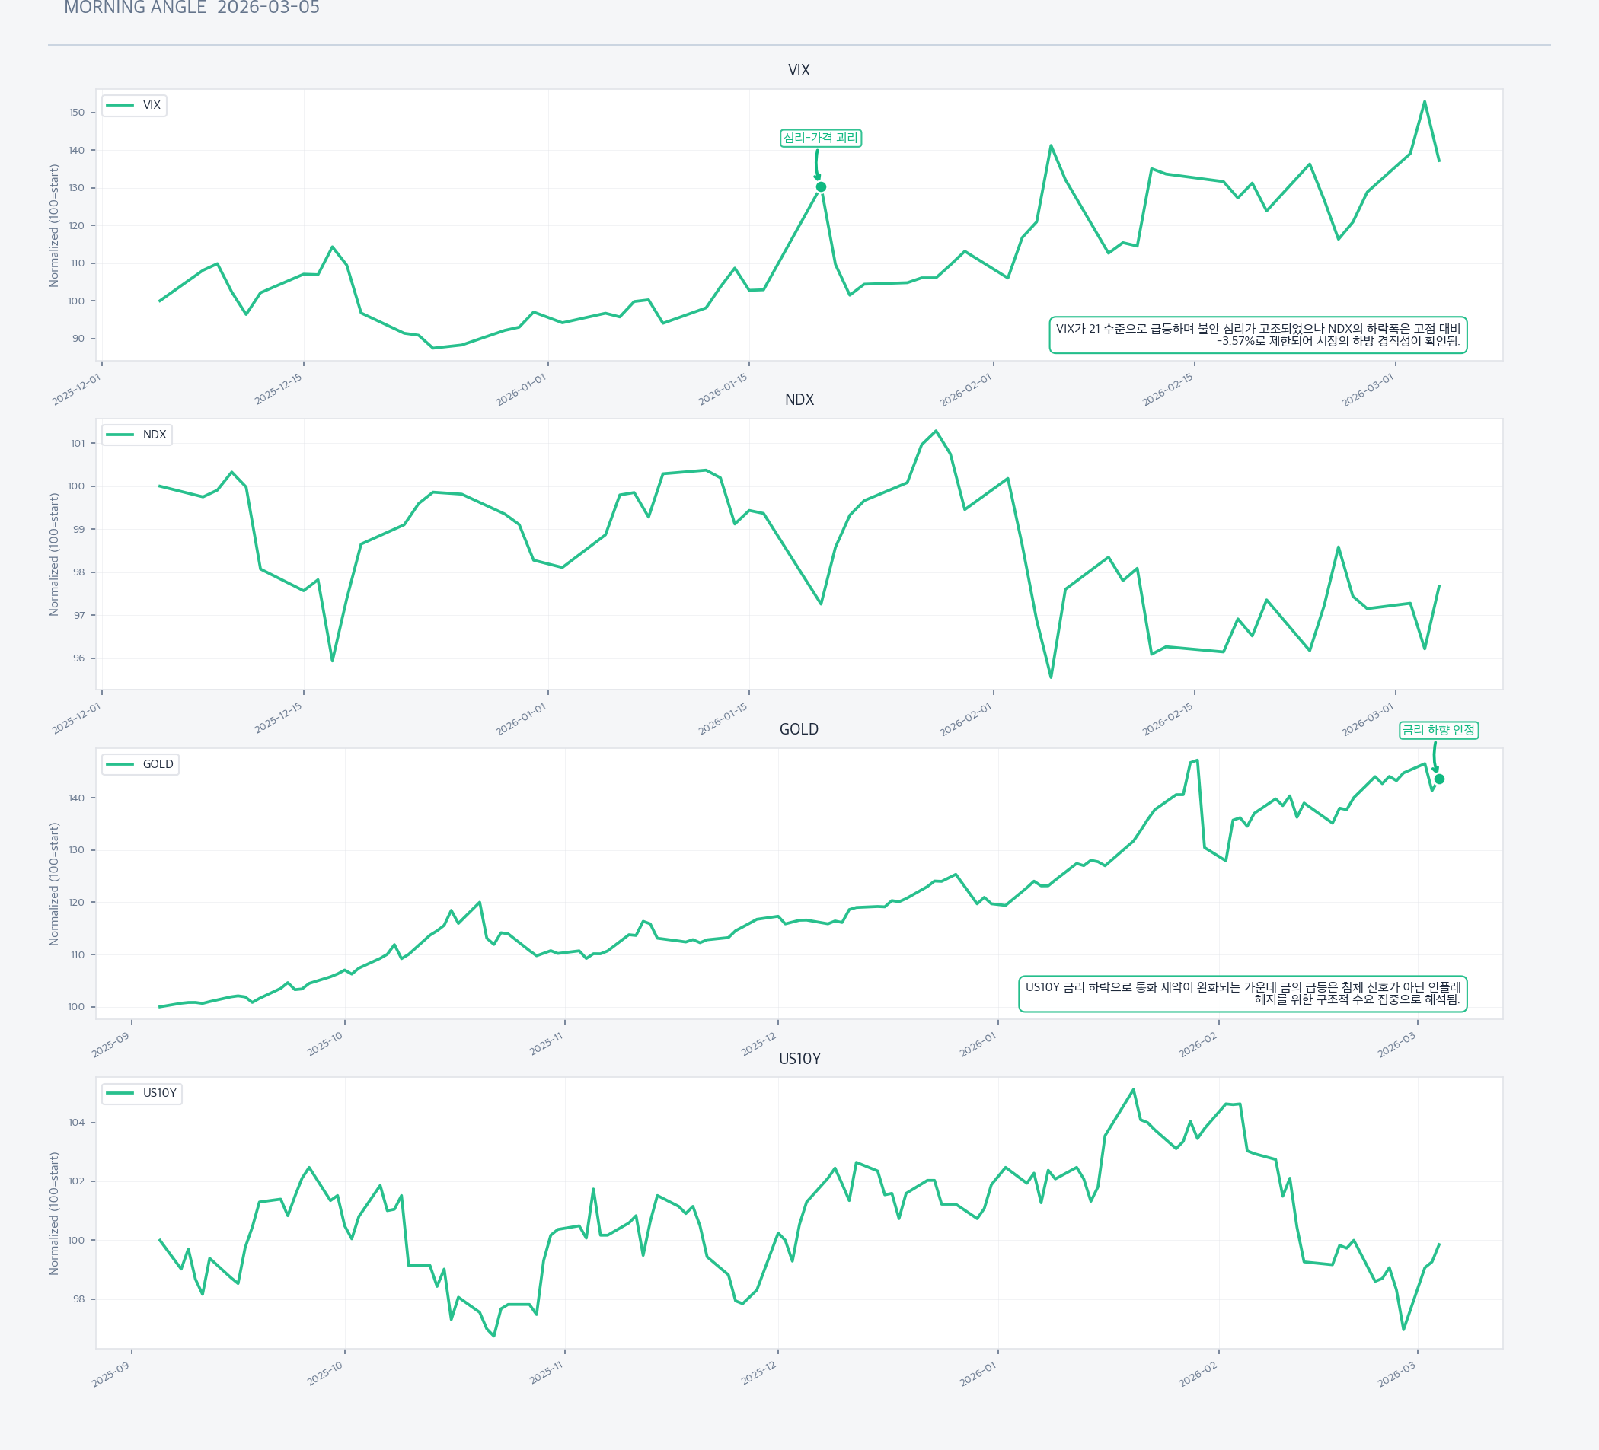Click the NDX legend entry
Screen dimensions: 1599x1450
[136, 435]
